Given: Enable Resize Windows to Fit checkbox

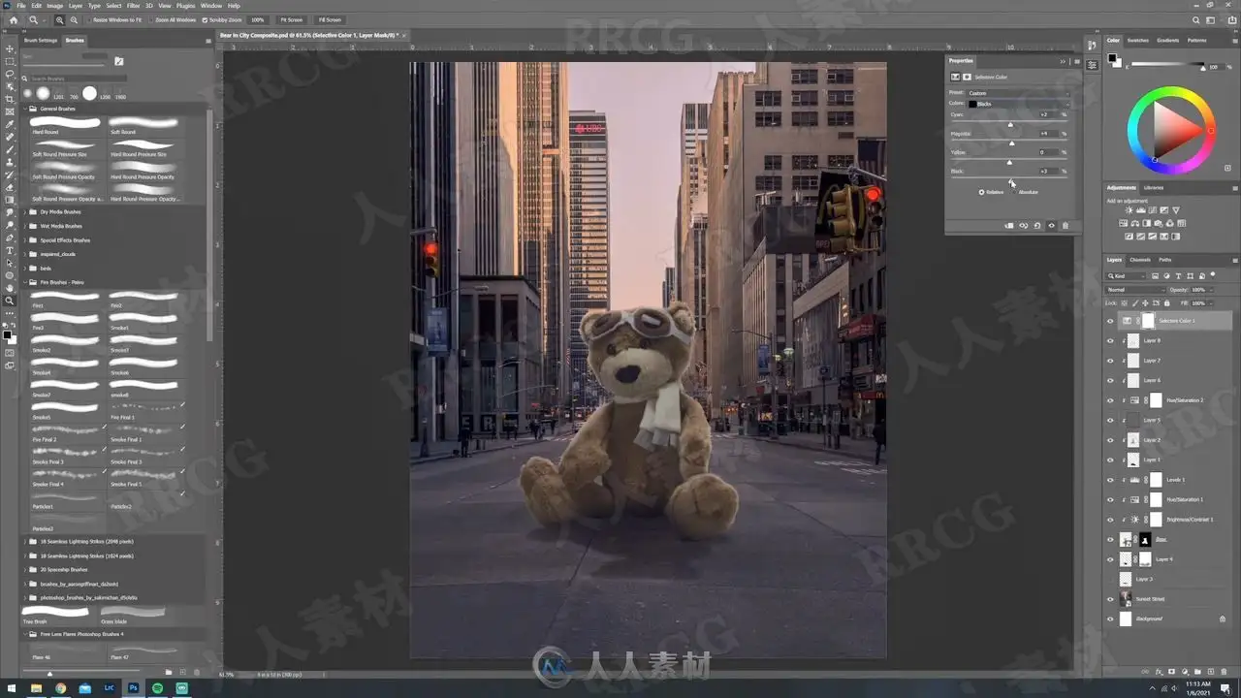Looking at the screenshot, I should (89, 19).
